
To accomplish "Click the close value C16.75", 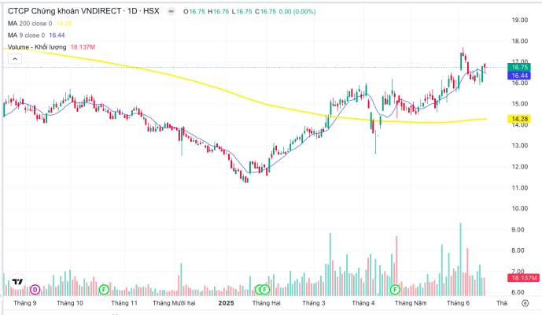I will pyautogui.click(x=265, y=12).
